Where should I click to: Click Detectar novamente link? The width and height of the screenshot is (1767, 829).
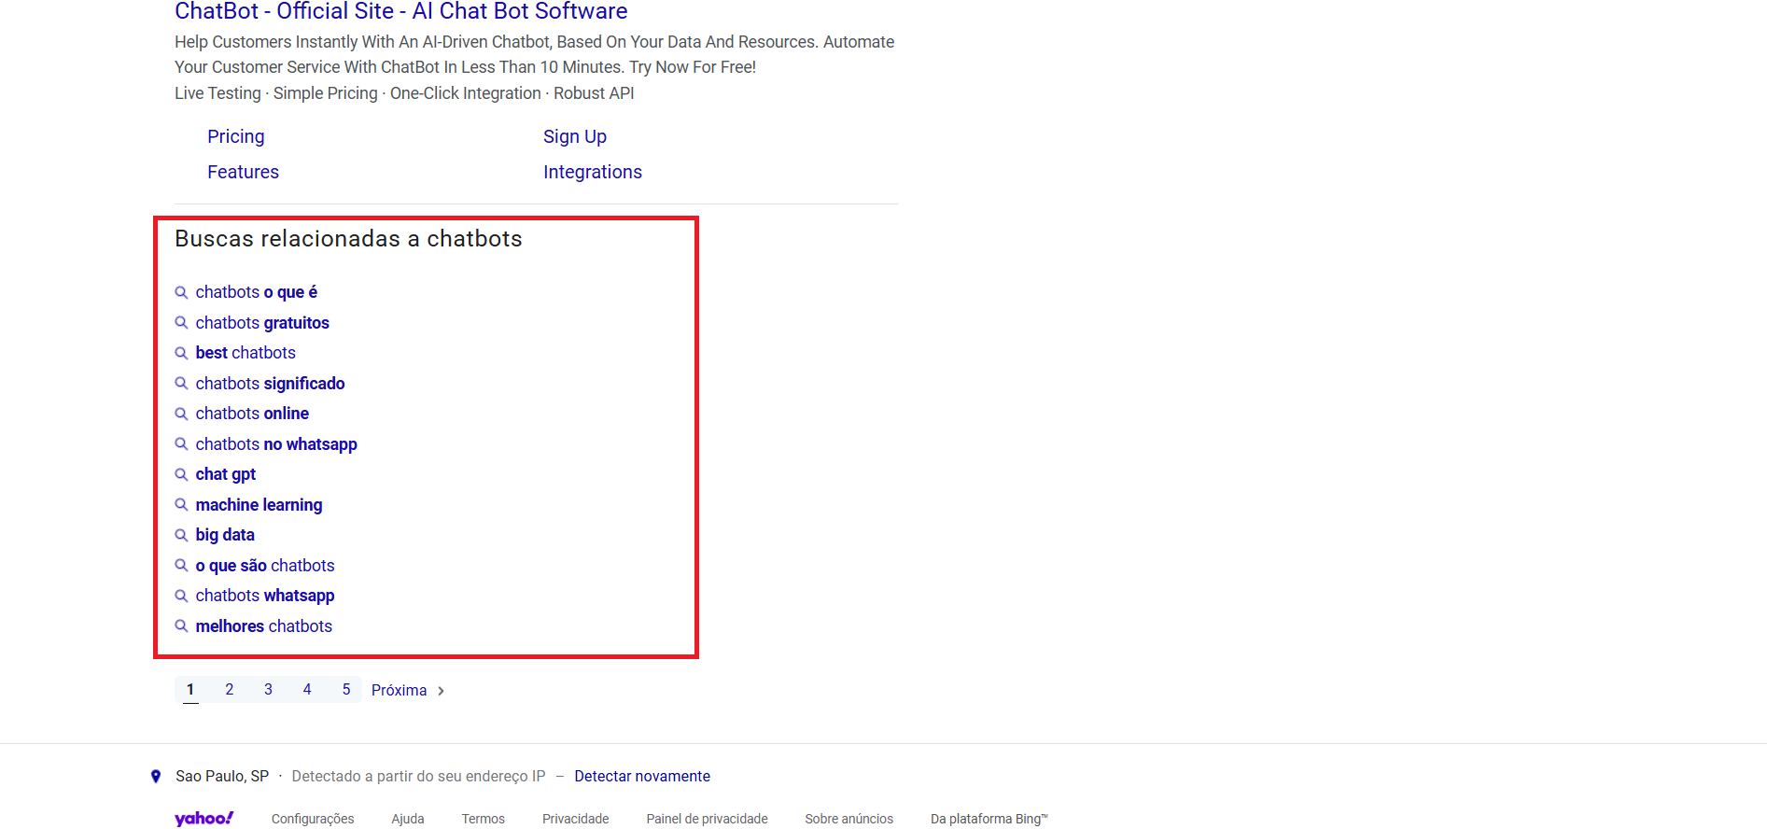pyautogui.click(x=642, y=777)
